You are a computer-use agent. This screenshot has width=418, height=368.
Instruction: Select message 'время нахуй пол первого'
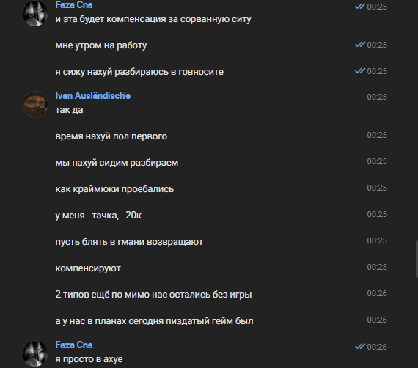click(111, 136)
